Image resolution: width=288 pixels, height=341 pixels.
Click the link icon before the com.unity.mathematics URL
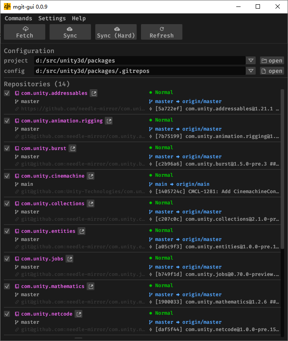pos(17,302)
